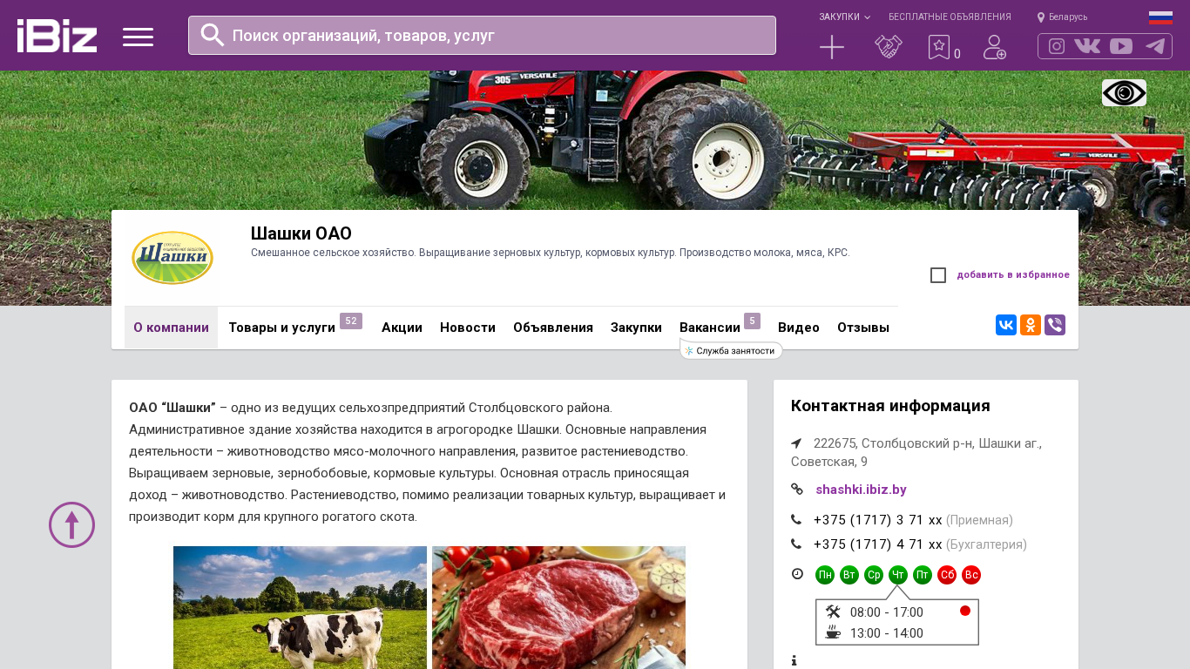Click the iBiz logo
1190x669 pixels.
(57, 36)
